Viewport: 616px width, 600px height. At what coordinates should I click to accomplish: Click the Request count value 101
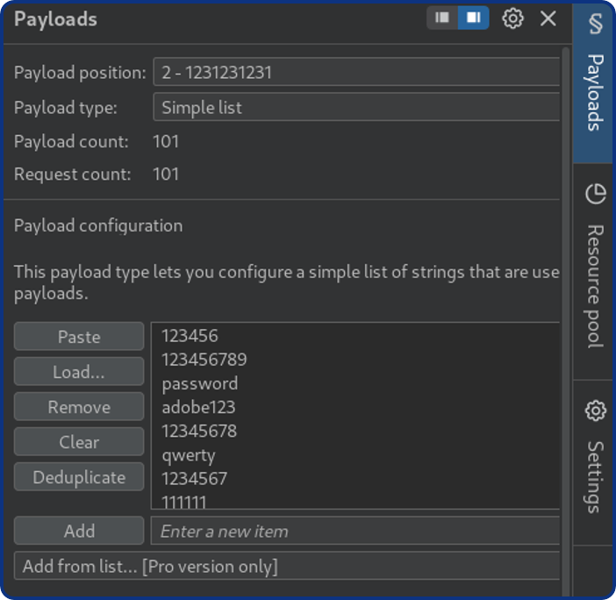(166, 174)
